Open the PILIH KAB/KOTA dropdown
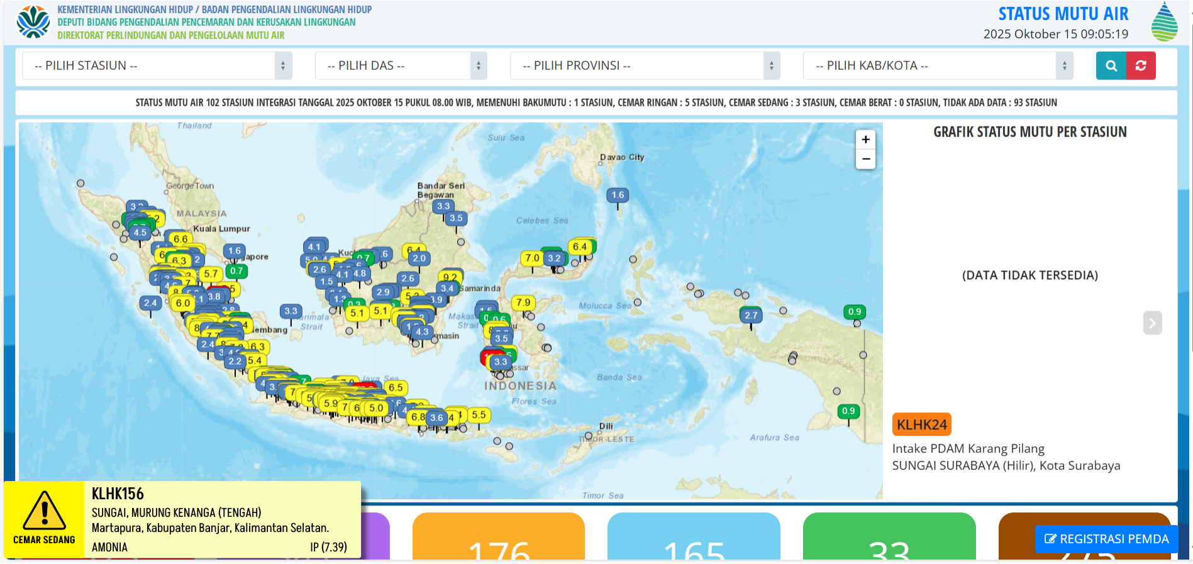This screenshot has height=564, width=1193. (x=938, y=65)
